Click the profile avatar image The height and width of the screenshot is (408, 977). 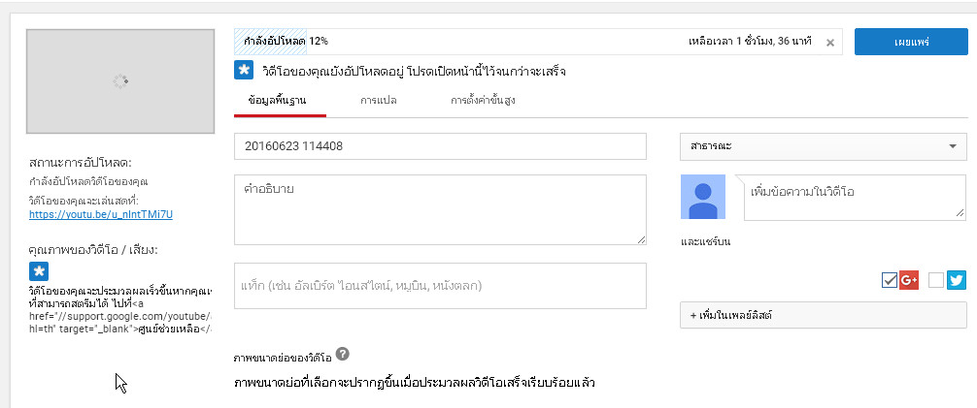[x=702, y=197]
